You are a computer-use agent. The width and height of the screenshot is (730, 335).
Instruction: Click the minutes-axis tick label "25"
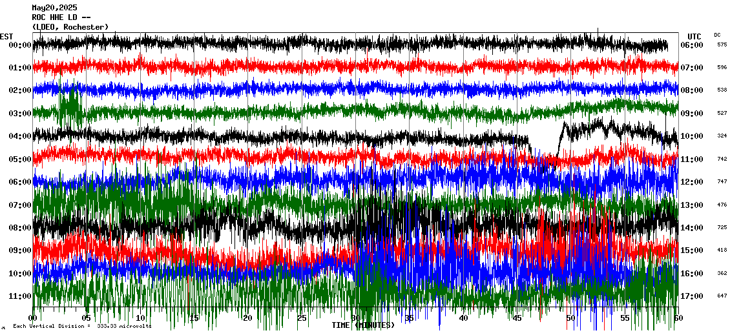[x=302, y=318]
